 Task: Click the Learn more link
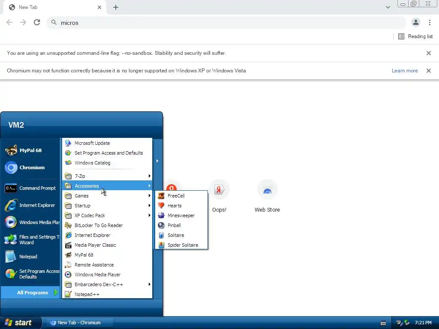tap(405, 71)
